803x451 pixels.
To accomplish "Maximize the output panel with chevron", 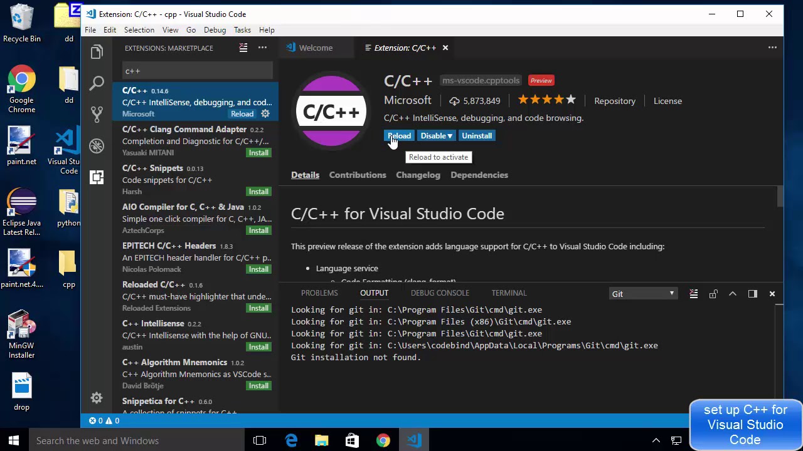I will pos(733,294).
